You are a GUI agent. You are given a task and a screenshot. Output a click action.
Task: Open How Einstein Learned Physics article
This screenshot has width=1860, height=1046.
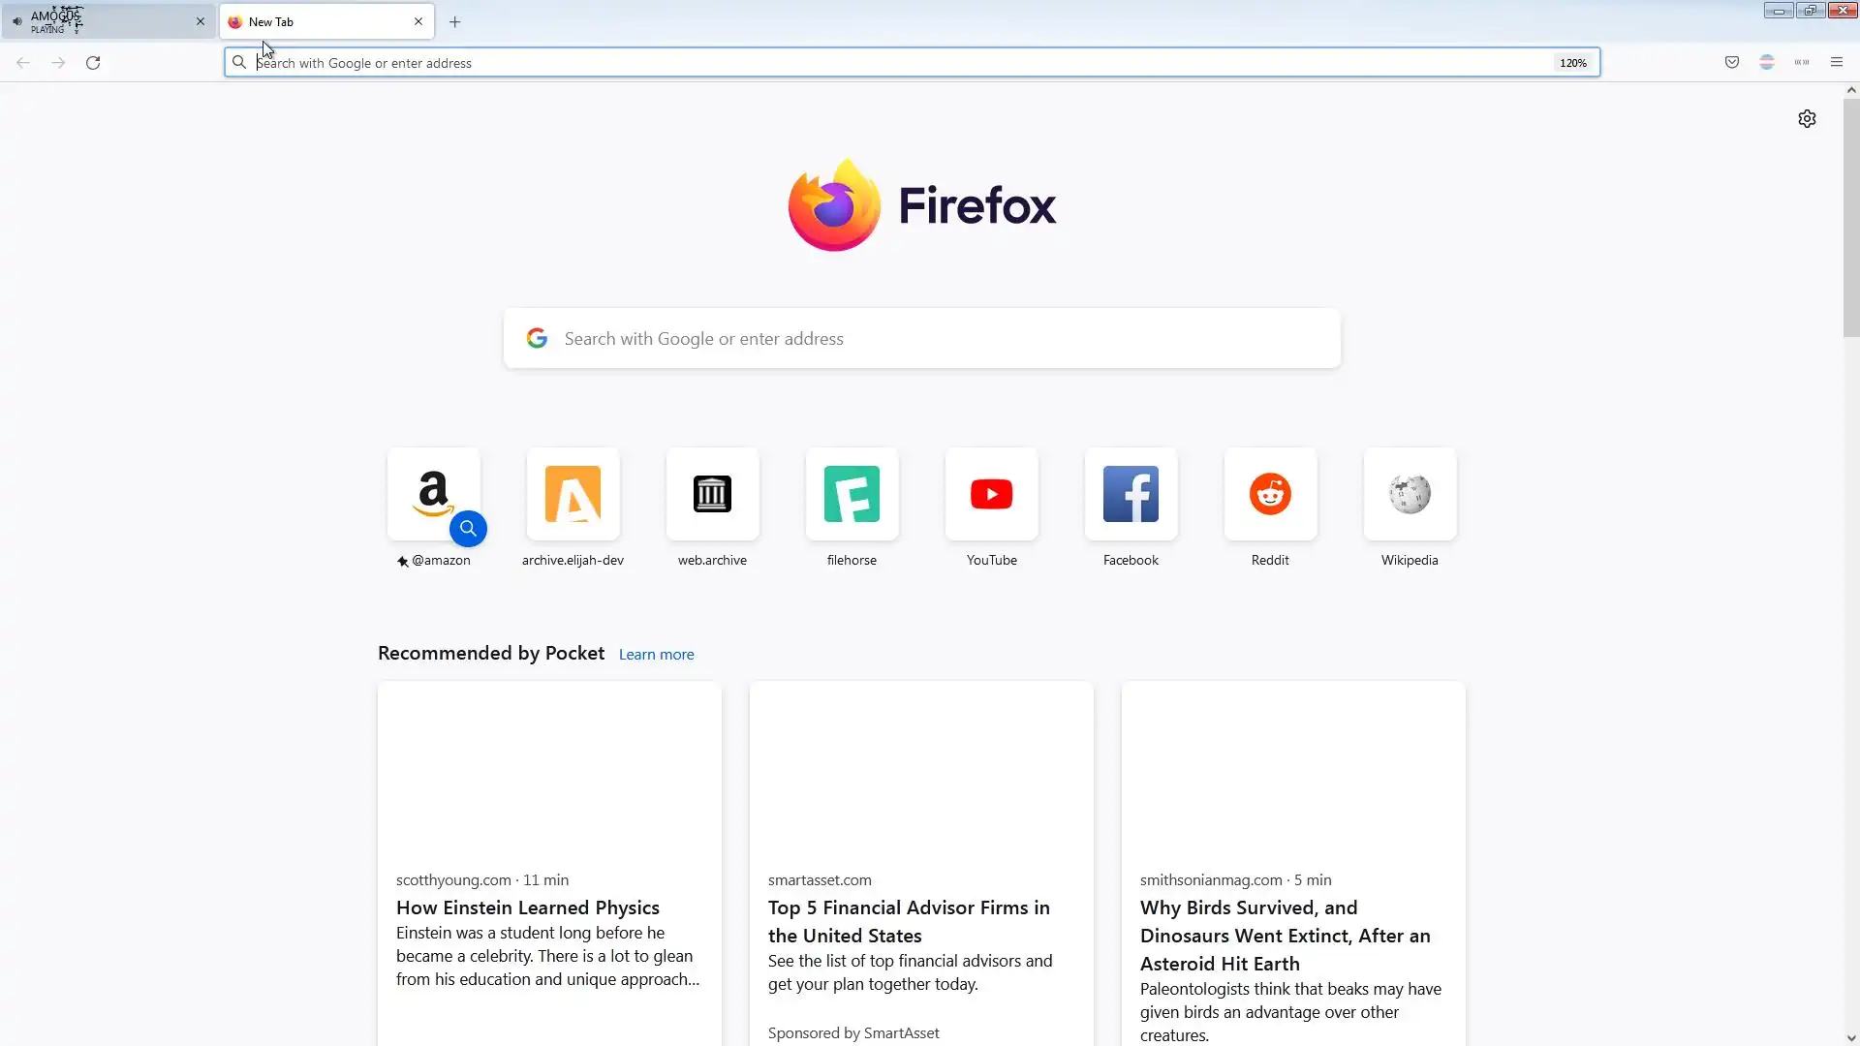pos(527,908)
